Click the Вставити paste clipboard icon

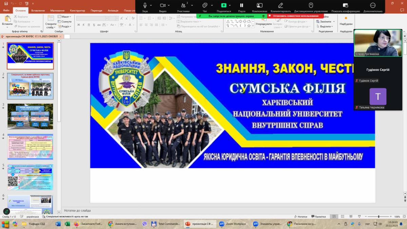7,18
